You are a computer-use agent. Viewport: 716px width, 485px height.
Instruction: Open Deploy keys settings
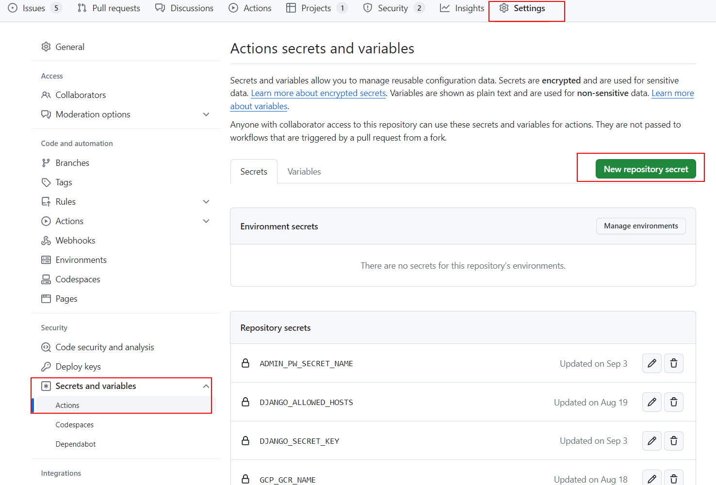126,367
